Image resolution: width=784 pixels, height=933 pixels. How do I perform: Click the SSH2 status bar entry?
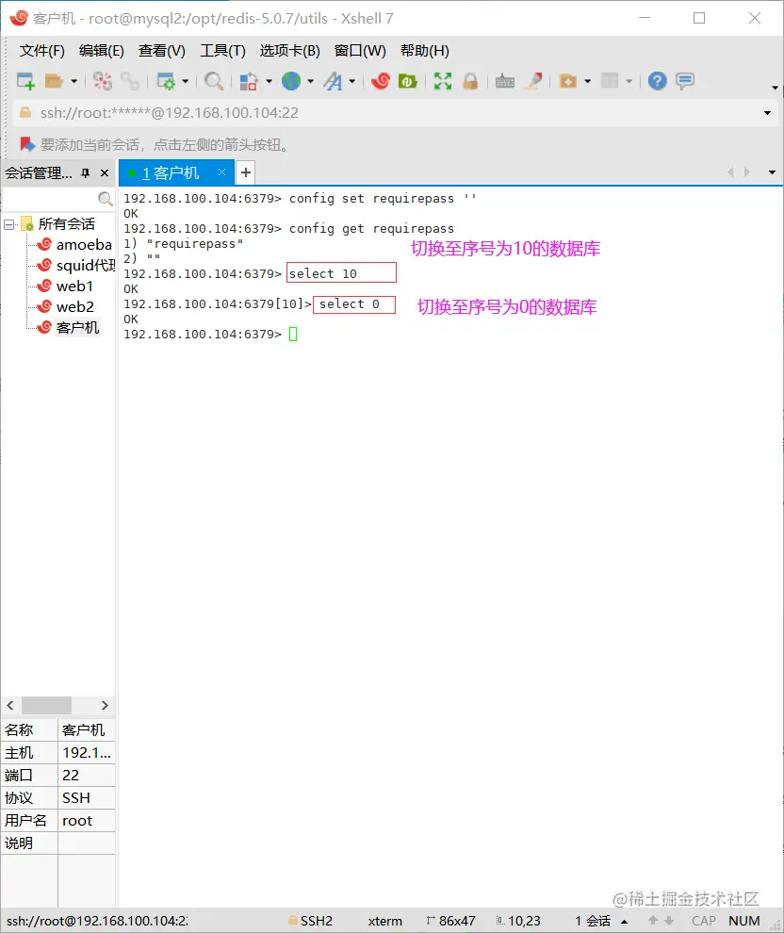(x=311, y=921)
